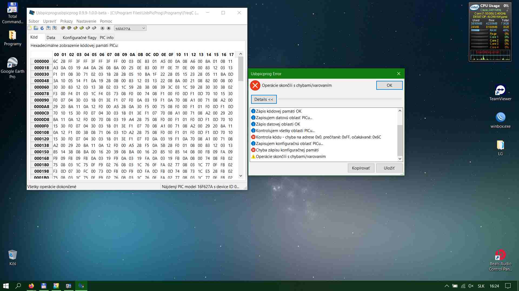Click the Run target play icon
Screen dimensions: 519x291
(x=102, y=28)
